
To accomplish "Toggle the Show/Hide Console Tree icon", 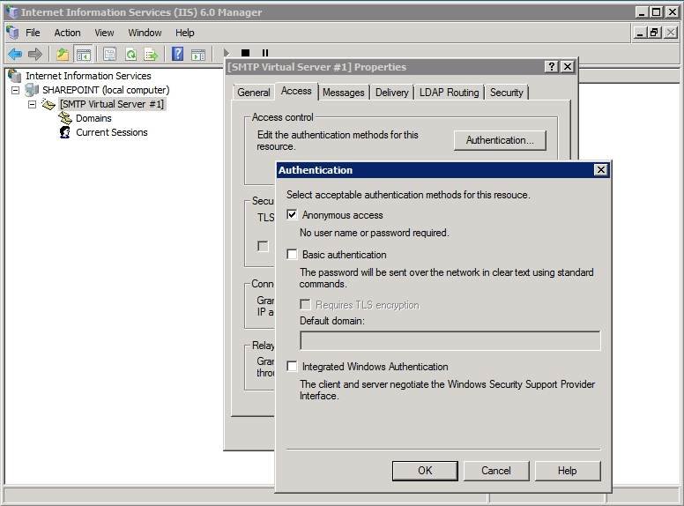I will point(83,54).
